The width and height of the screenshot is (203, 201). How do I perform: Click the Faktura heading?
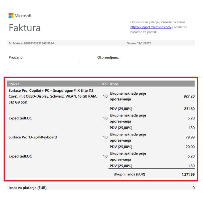click(25, 28)
